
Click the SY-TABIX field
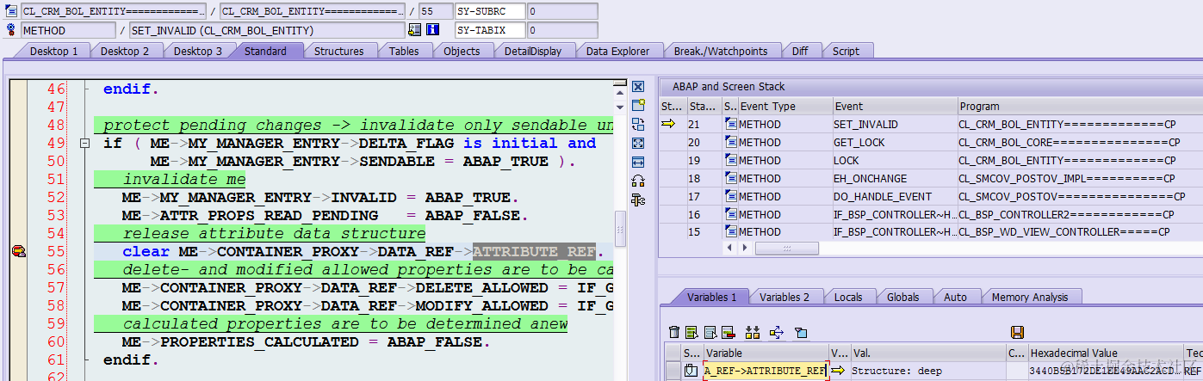pos(490,30)
